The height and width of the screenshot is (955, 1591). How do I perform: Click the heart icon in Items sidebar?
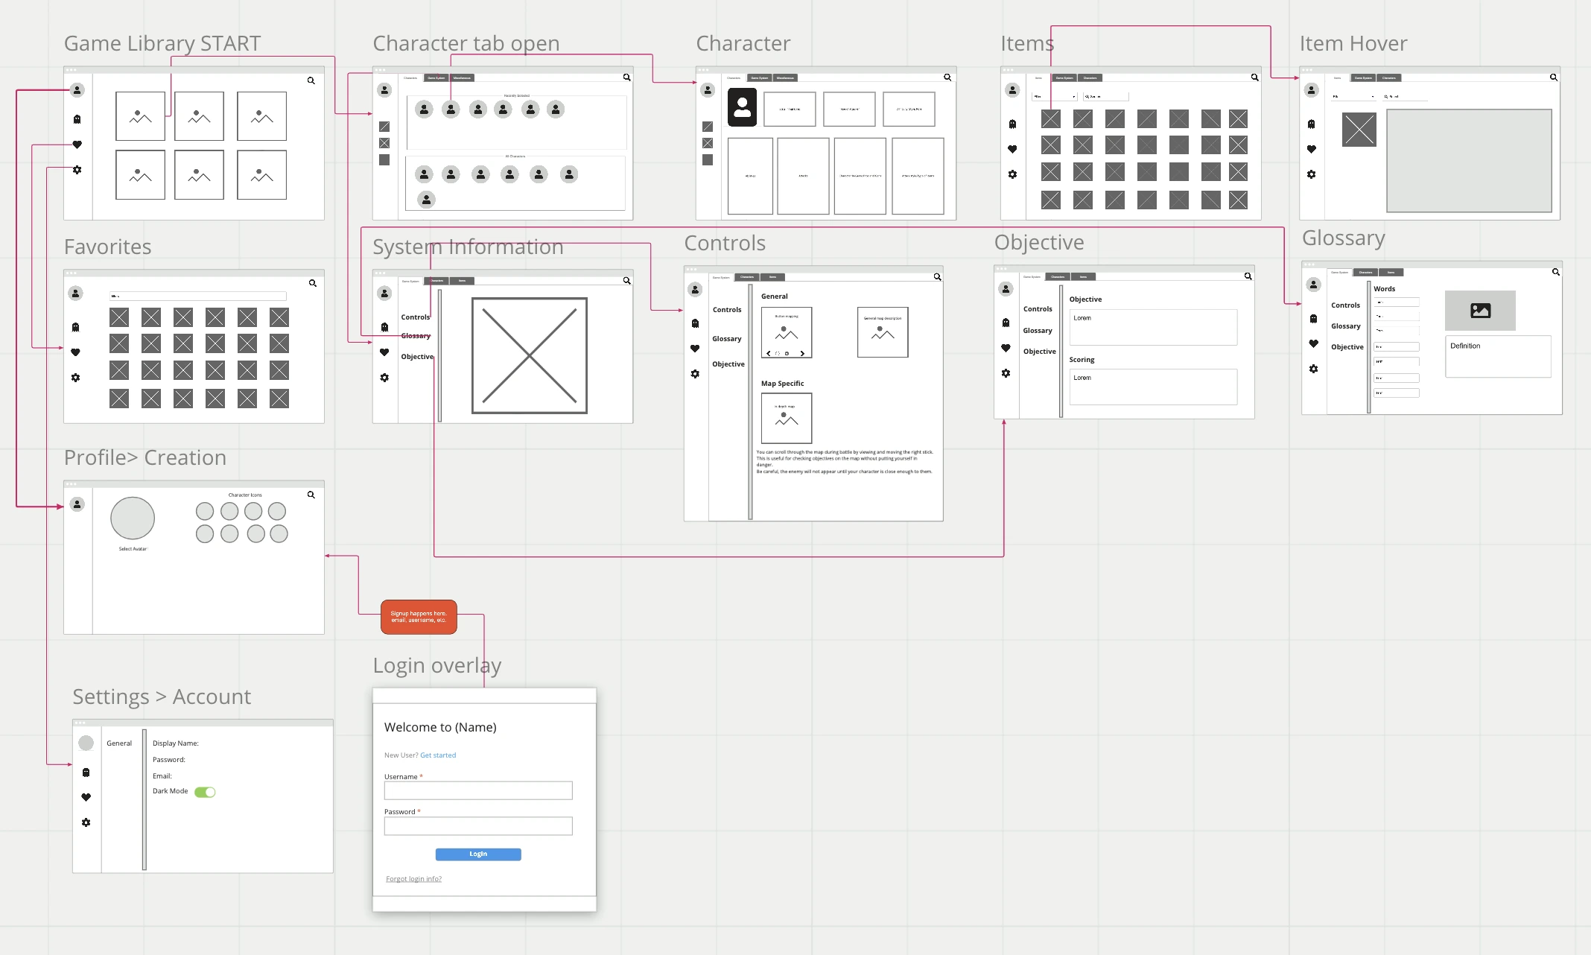(x=1012, y=149)
